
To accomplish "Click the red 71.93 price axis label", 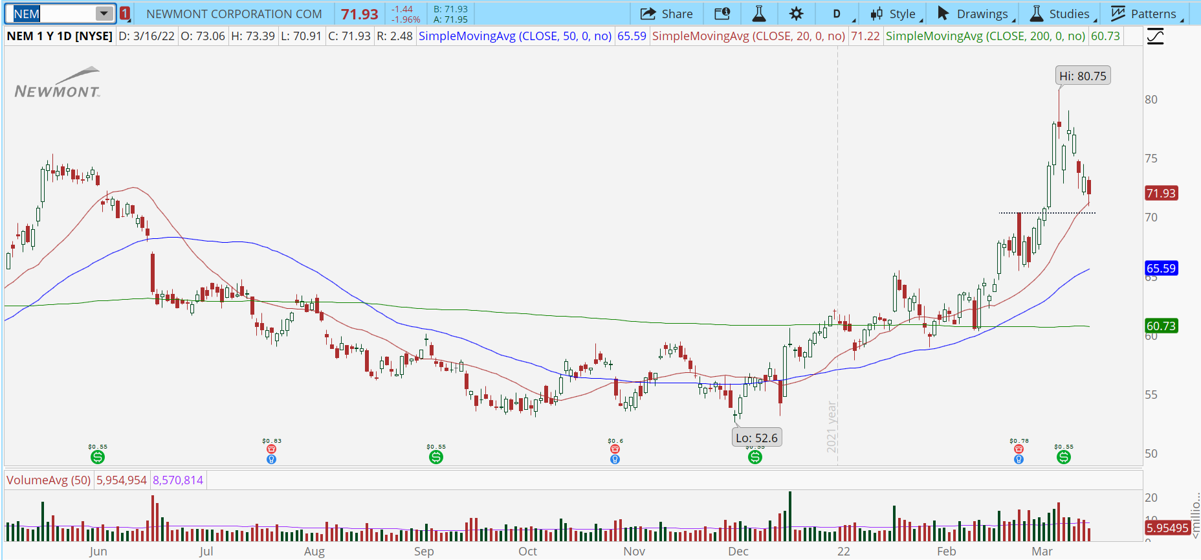I will point(1161,193).
